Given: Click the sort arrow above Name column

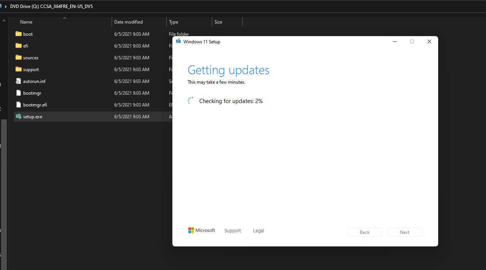Looking at the screenshot, I should [65, 18].
